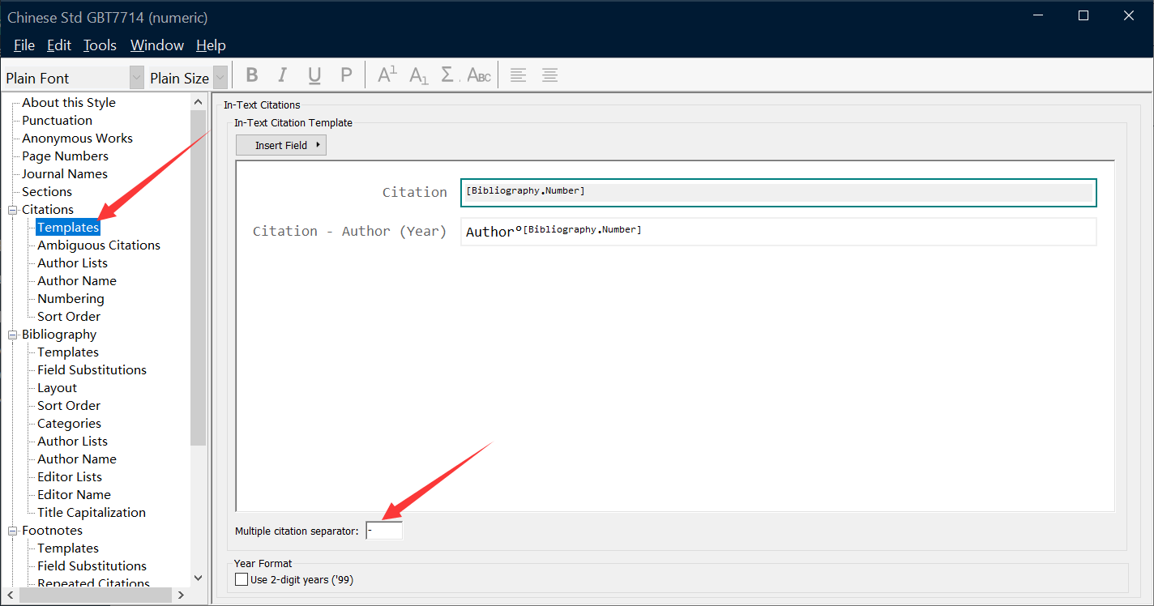
Task: Select Punctuation in the tree
Action: pos(57,121)
